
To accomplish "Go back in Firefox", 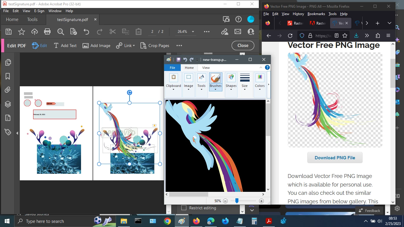I will (269, 36).
